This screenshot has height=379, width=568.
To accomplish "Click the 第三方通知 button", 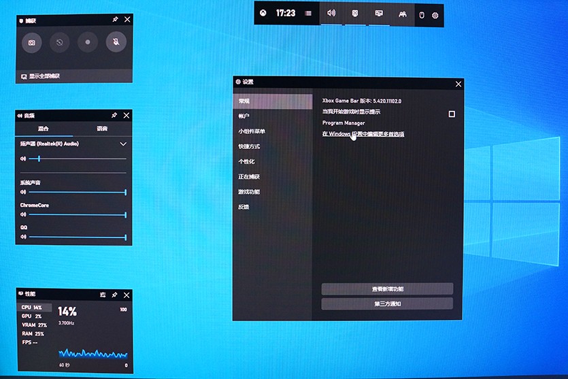I will 387,303.
